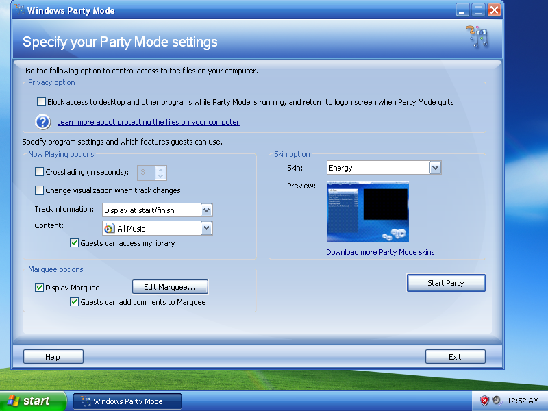Expand the Track information dropdown
Viewport: 548px width, 411px height.
pyautogui.click(x=206, y=210)
